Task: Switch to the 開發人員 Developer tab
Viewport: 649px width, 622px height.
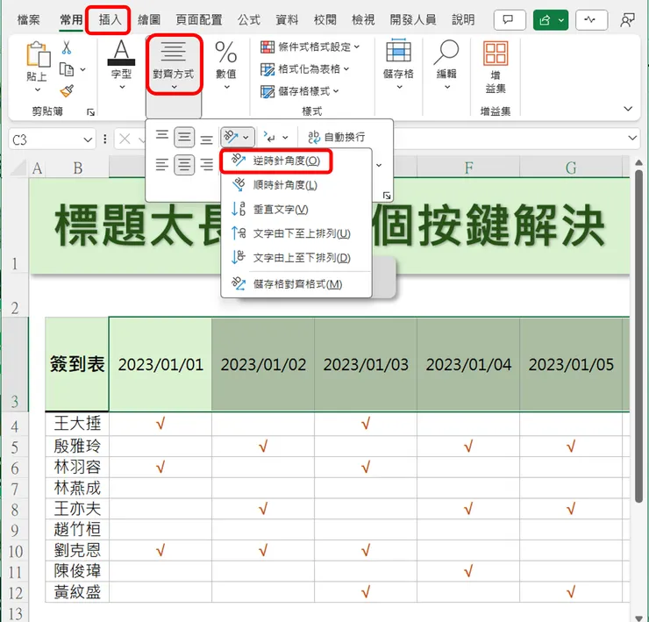Action: 413,20
